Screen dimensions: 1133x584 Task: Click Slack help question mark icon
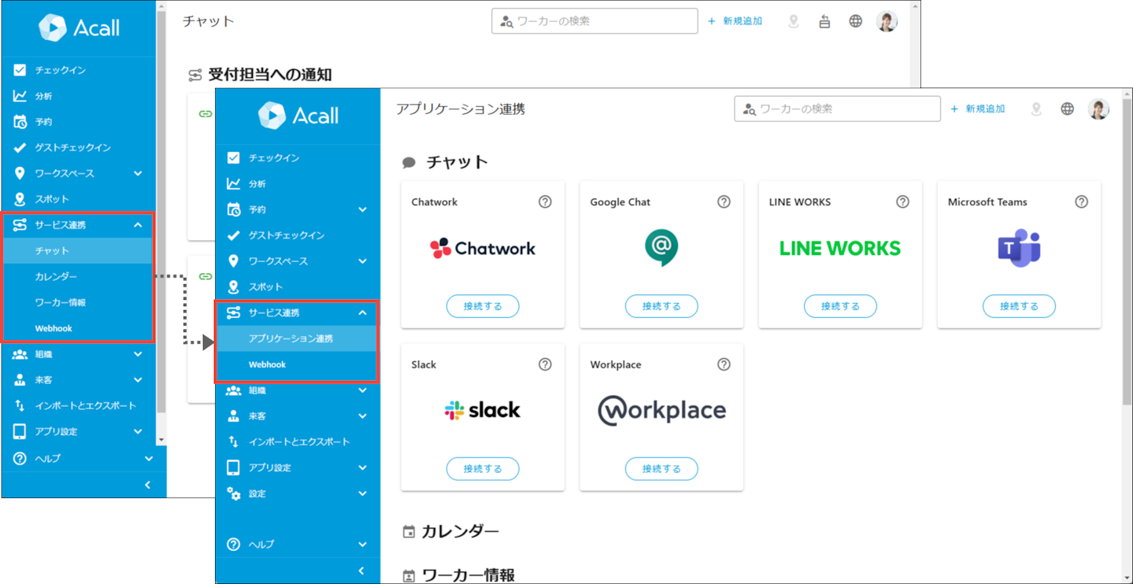545,364
